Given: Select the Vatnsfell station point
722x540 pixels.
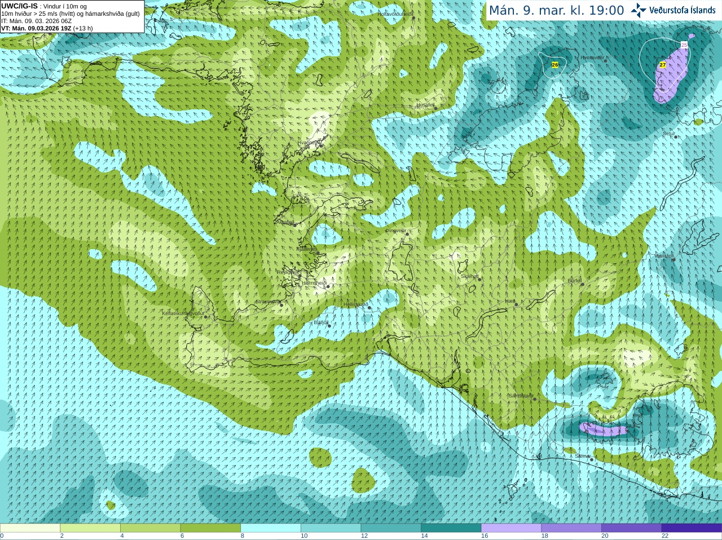Looking at the screenshot, I should click(673, 259).
